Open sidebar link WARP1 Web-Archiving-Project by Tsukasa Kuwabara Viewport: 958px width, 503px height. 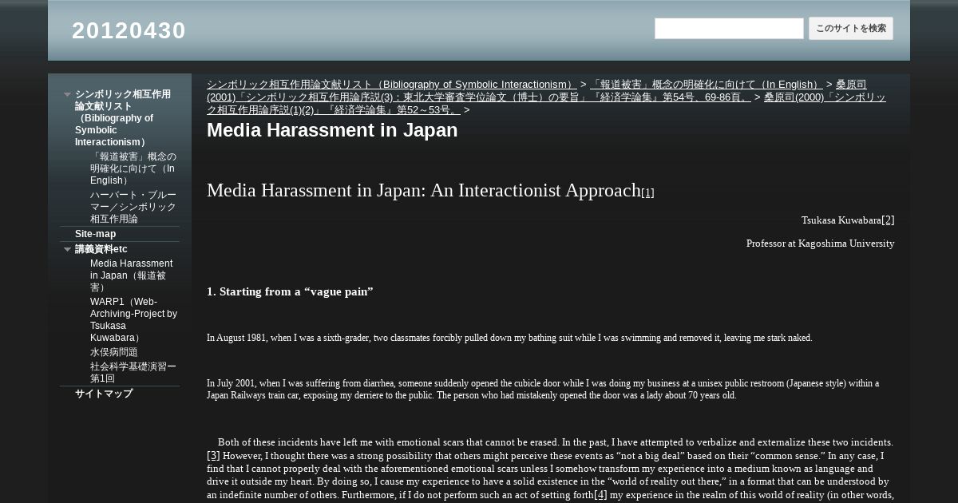point(133,319)
